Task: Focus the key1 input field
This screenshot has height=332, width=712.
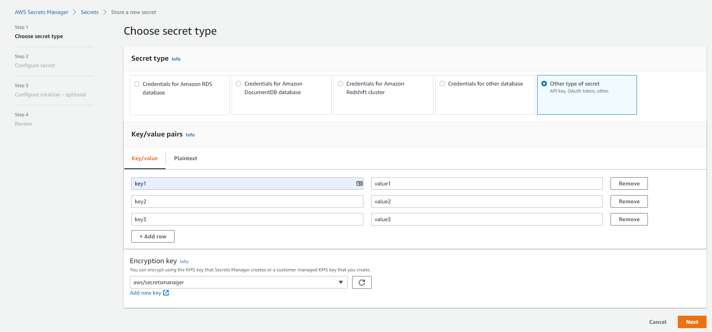Action: click(x=247, y=183)
